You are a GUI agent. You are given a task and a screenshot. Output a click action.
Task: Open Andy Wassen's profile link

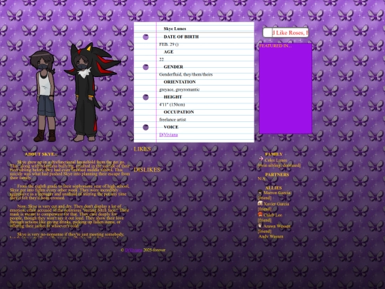point(271,236)
